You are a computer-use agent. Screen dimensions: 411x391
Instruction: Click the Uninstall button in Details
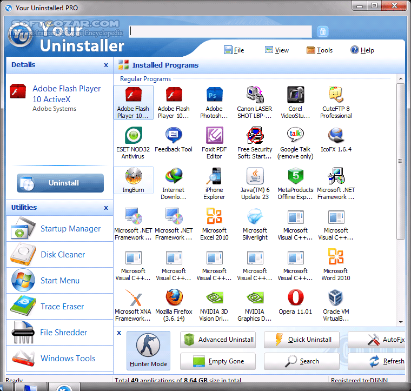pos(60,183)
